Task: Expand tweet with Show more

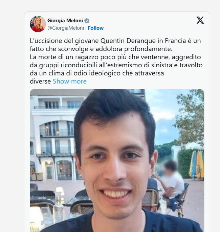Action: coord(70,81)
